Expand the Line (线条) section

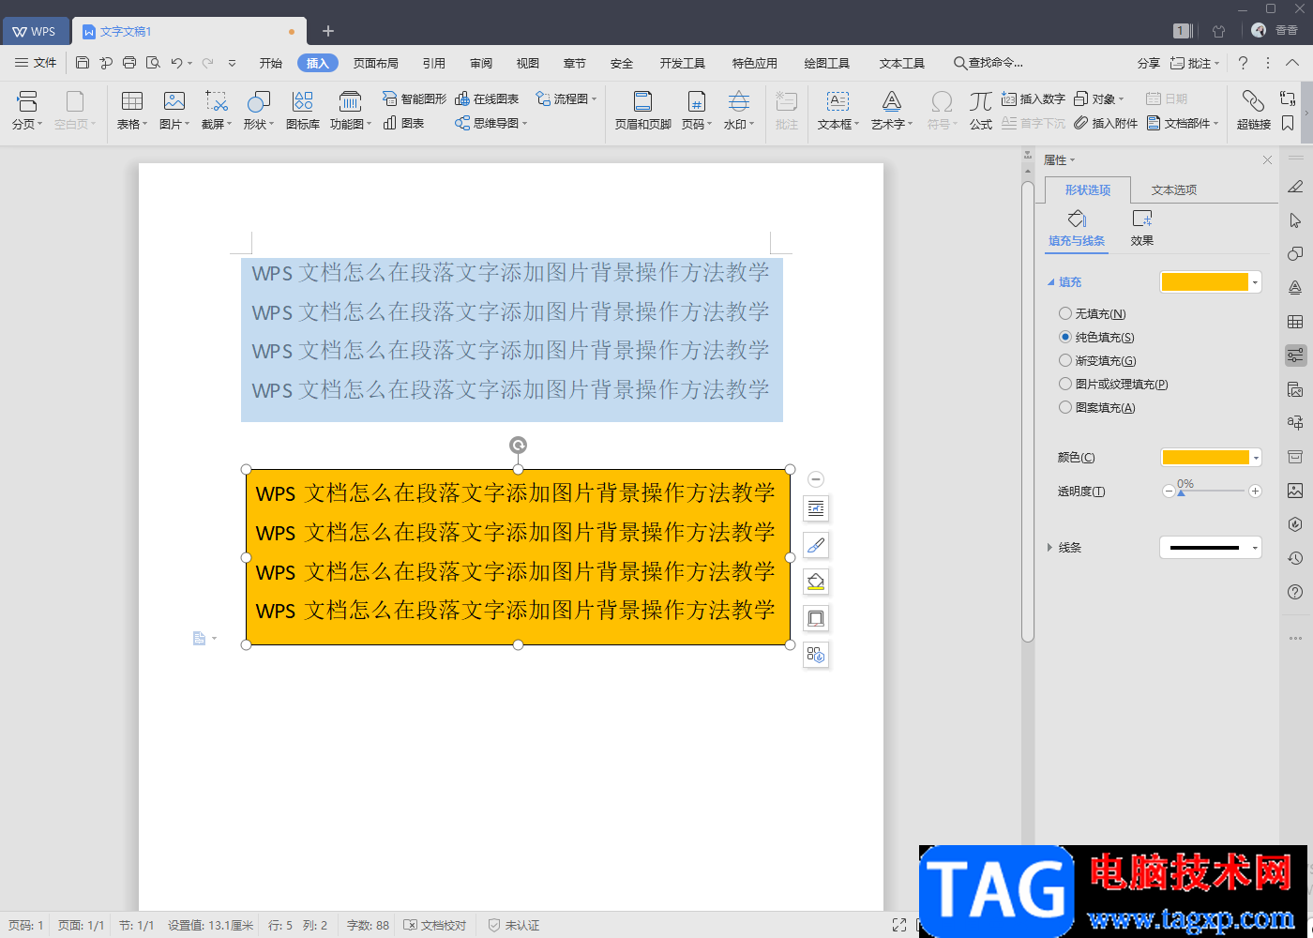coord(1050,548)
